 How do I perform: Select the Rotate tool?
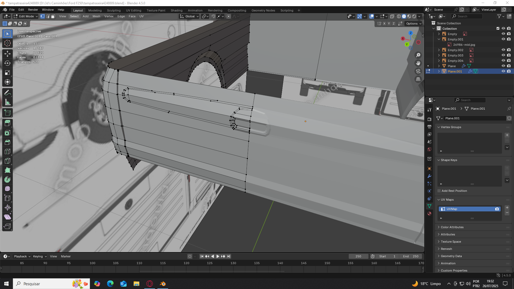click(7, 63)
